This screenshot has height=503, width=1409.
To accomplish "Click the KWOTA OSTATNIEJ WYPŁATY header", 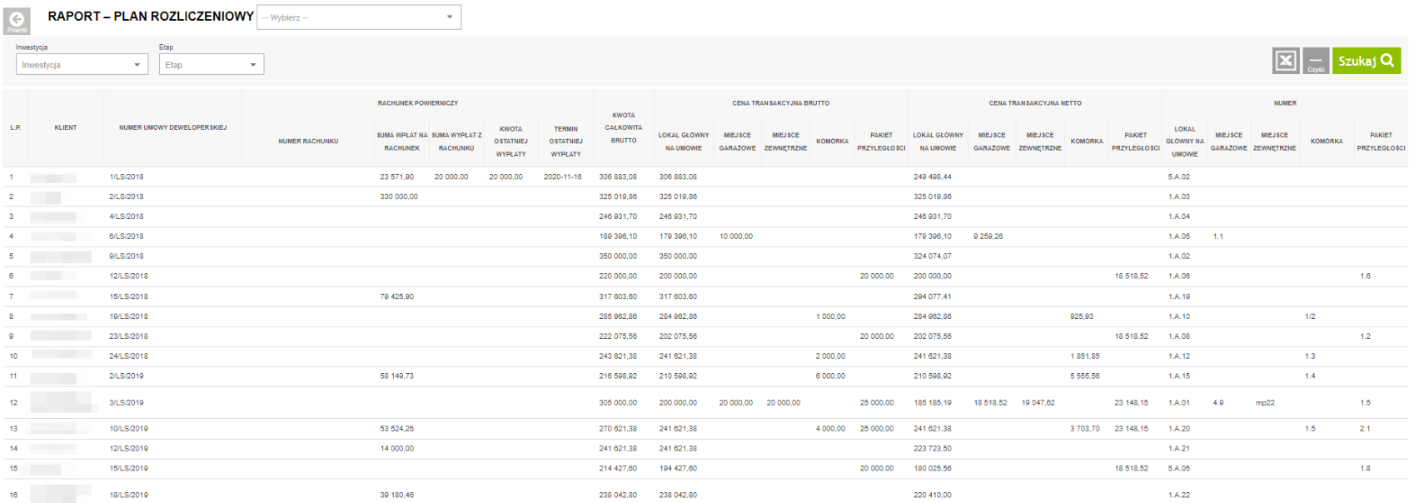I will (510, 142).
